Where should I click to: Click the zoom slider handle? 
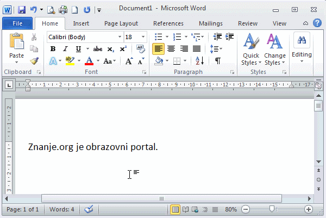tap(273, 209)
